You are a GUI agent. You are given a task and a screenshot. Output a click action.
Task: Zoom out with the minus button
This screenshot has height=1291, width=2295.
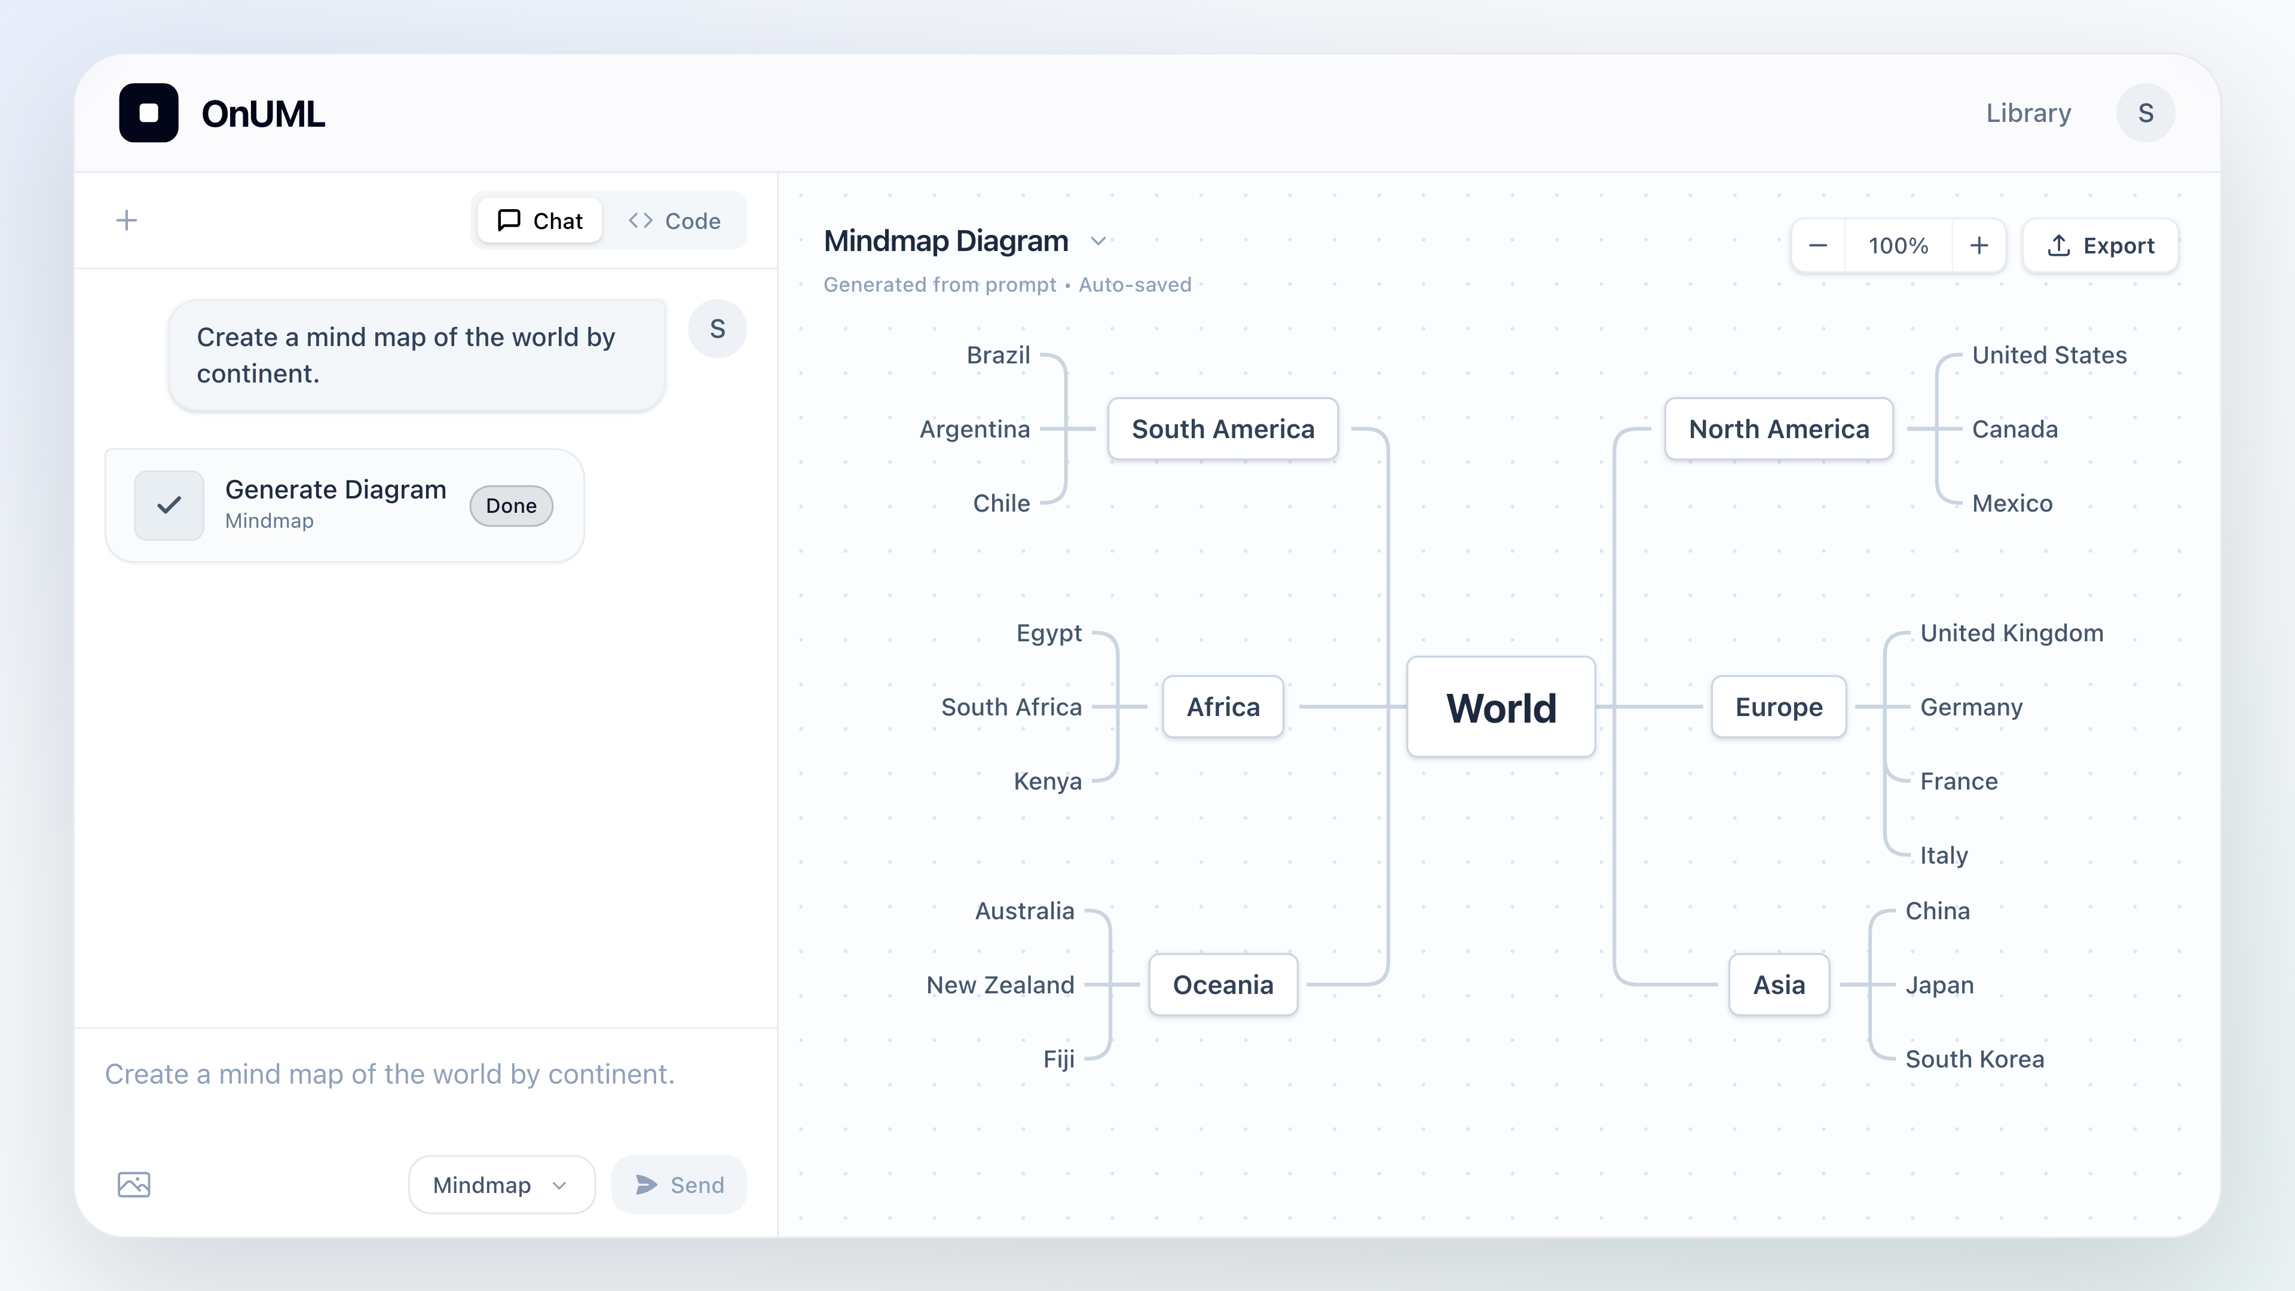click(1818, 246)
